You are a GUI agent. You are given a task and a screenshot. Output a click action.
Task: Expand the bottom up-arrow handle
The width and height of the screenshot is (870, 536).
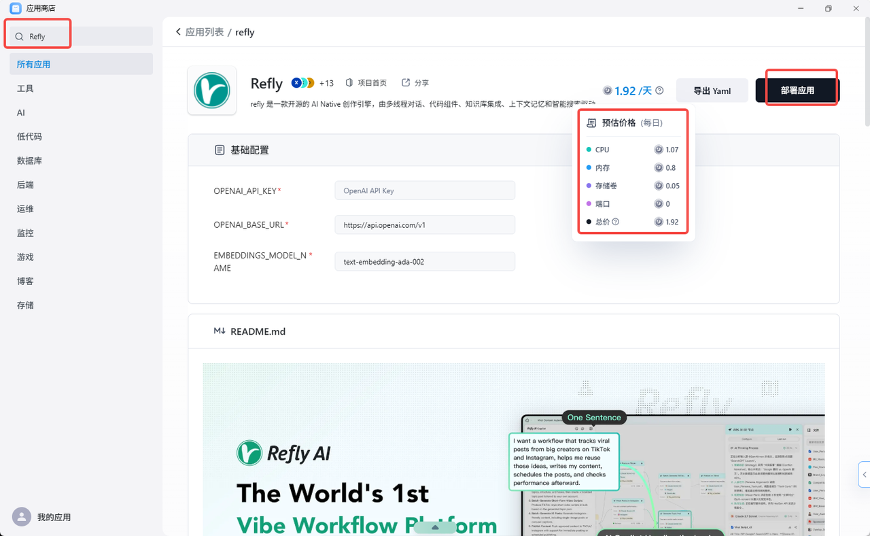[x=435, y=527]
